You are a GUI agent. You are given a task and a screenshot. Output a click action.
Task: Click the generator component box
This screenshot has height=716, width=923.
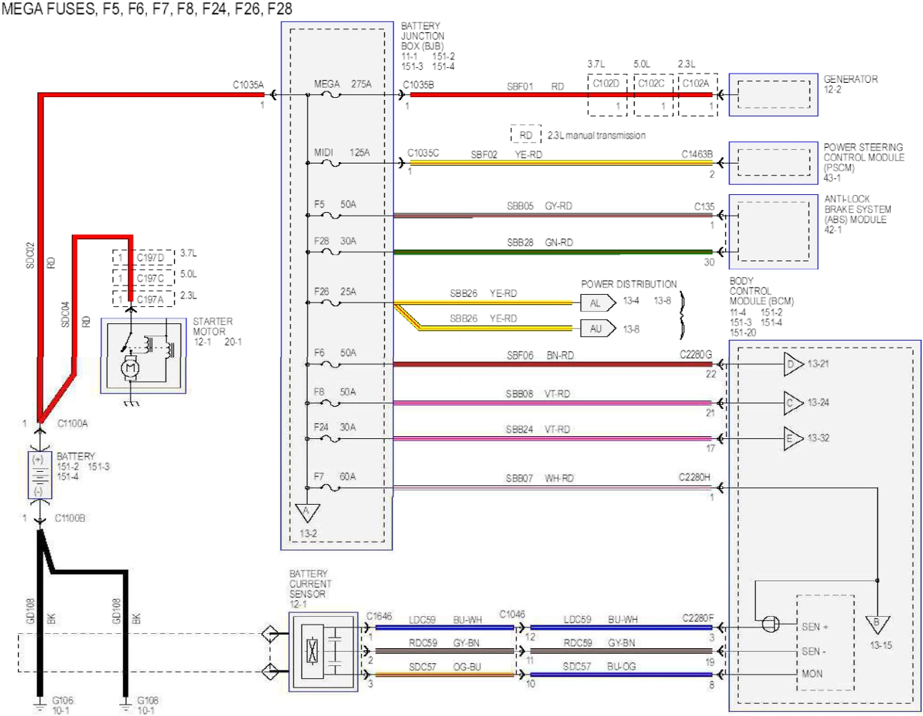point(773,94)
